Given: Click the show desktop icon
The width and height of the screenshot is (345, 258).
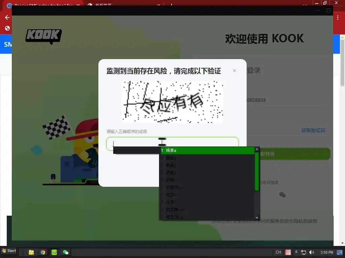Looking at the screenshot, I should pos(340,252).
